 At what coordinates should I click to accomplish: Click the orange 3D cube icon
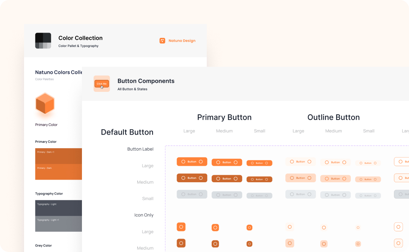point(45,103)
